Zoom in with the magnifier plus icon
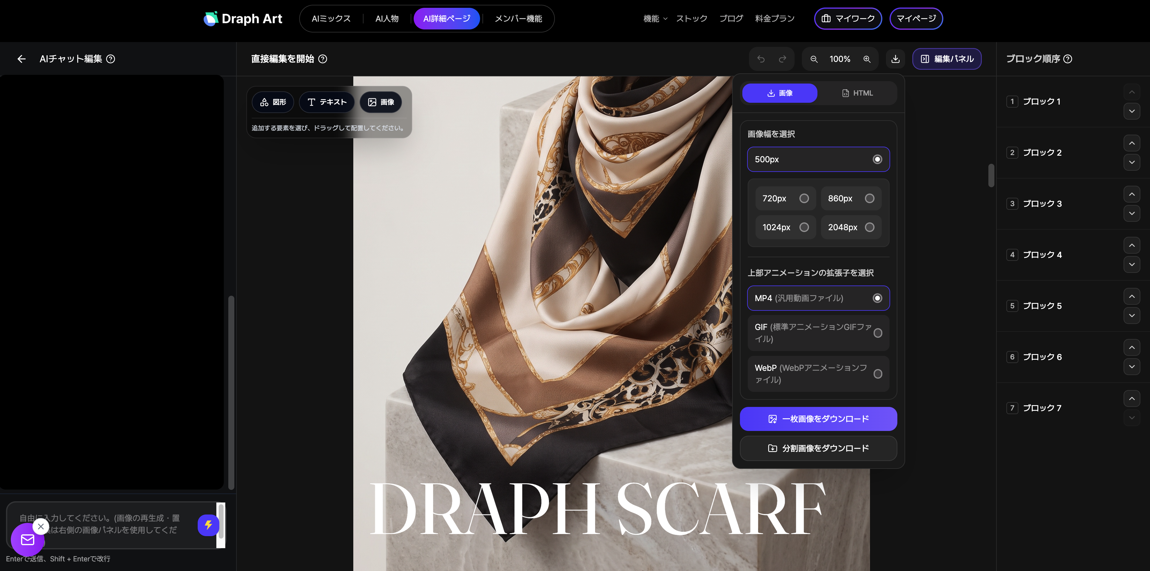The image size is (1150, 571). click(867, 59)
